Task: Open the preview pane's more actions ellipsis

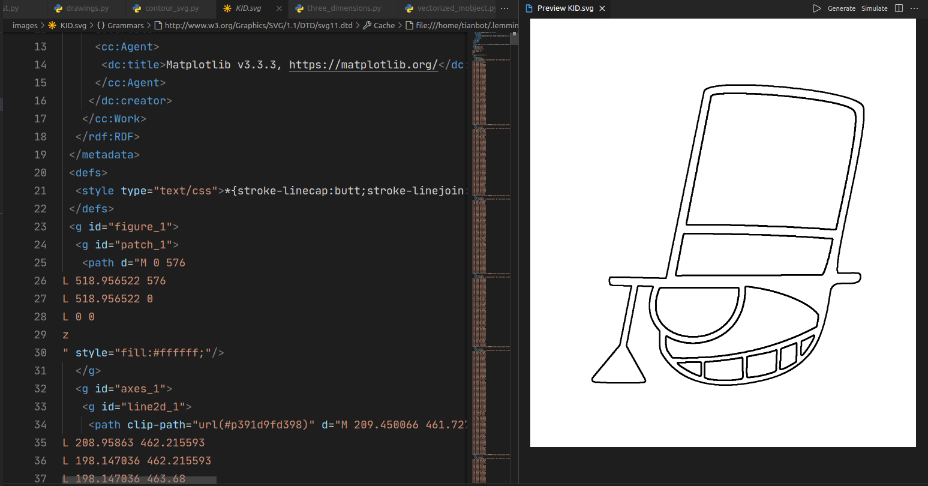Action: pyautogui.click(x=914, y=8)
